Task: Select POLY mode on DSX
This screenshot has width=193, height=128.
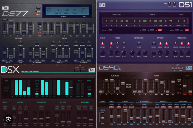Action: pyautogui.click(x=89, y=94)
